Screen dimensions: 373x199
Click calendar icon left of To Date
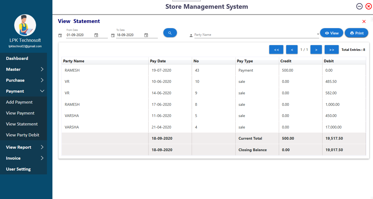113,35
